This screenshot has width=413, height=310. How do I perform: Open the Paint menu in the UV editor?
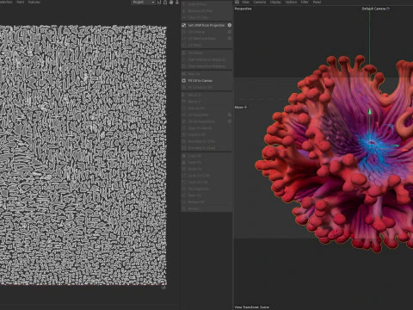tap(20, 2)
